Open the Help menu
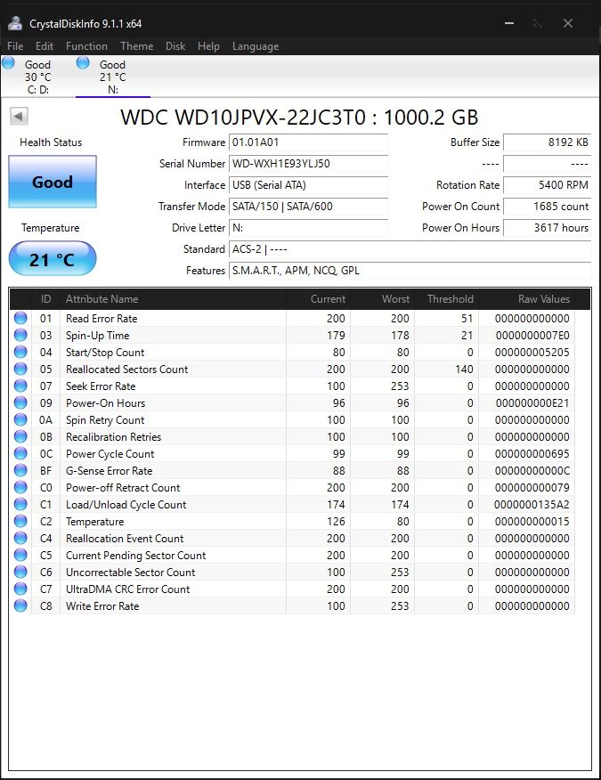The width and height of the screenshot is (601, 780). (208, 46)
